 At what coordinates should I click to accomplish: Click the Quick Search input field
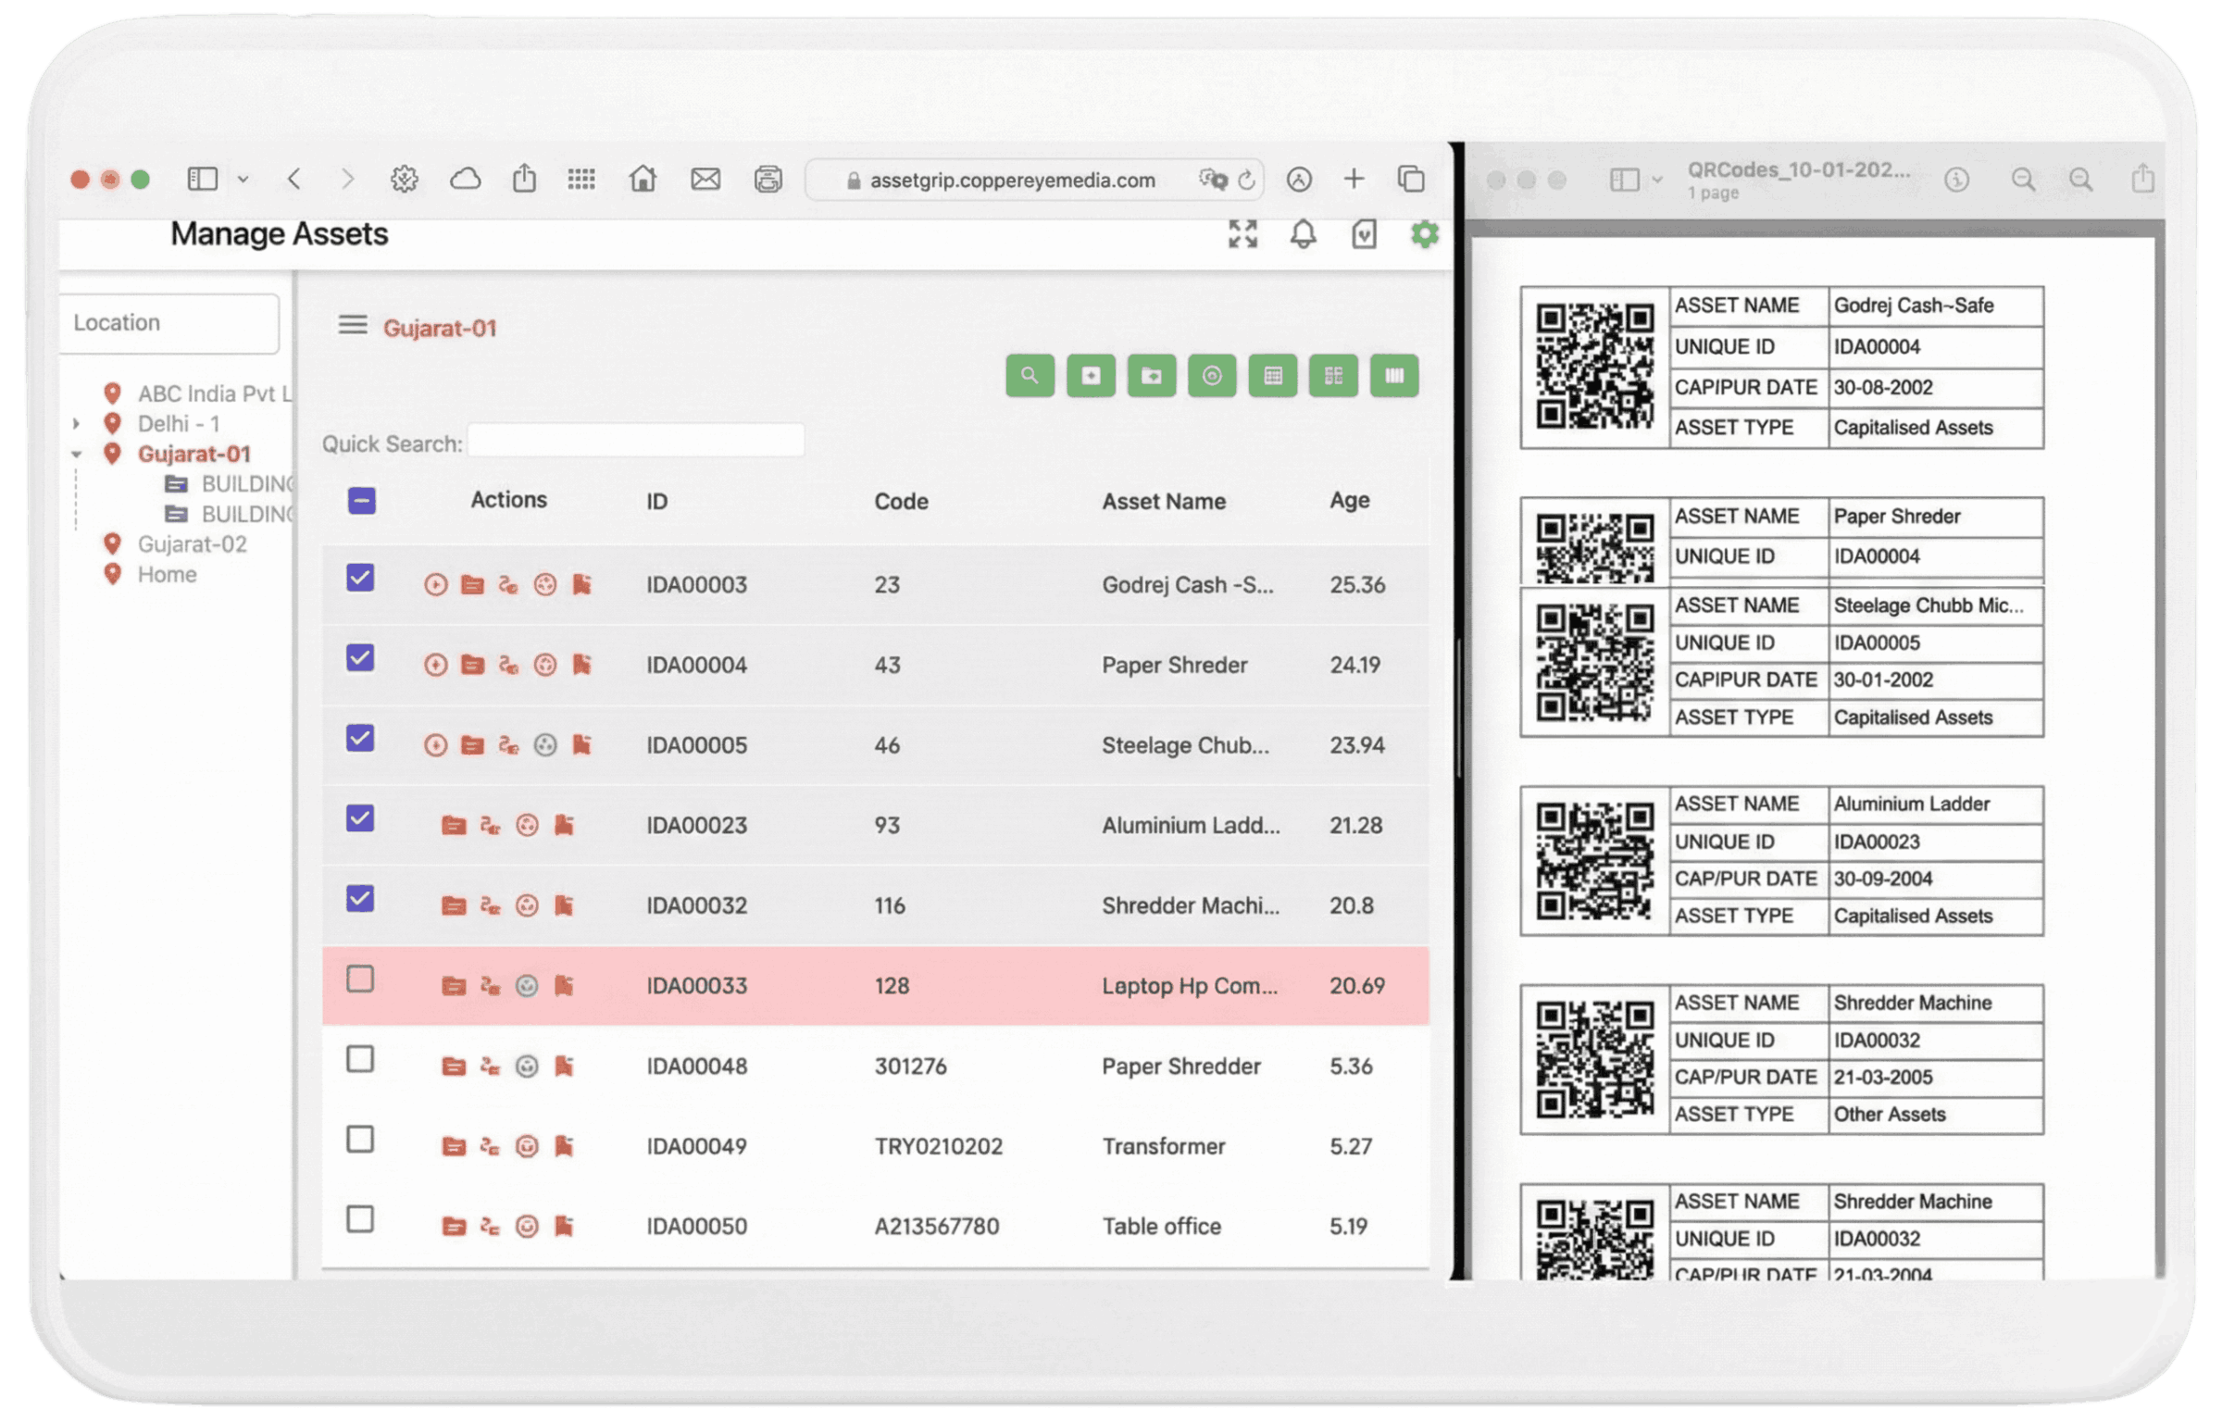pos(636,441)
